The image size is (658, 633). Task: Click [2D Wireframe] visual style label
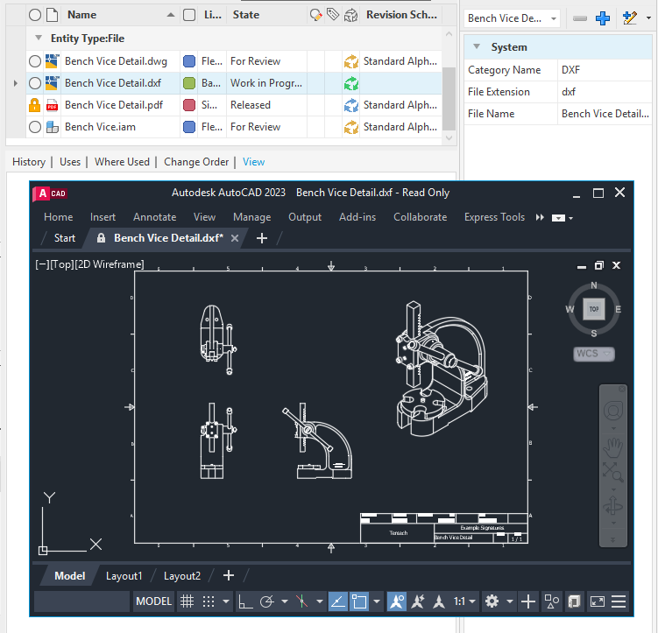[110, 264]
